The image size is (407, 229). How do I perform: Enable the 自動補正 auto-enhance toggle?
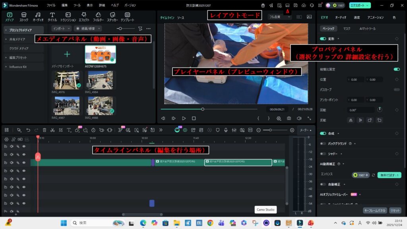tap(323, 184)
